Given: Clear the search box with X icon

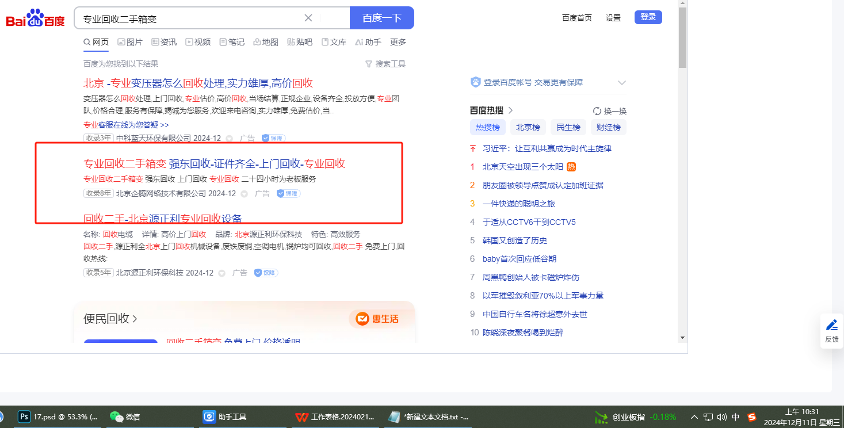Looking at the screenshot, I should tap(308, 18).
